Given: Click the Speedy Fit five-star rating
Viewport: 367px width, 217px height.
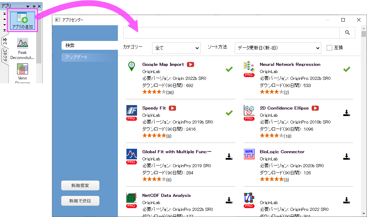Looking at the screenshot, I should pos(154,136).
